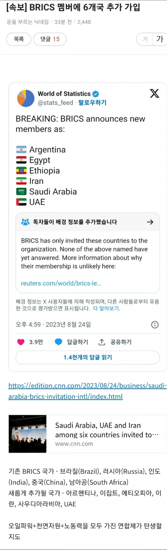Go back to the 목록 list
The height and width of the screenshot is (550, 168).
tap(19, 39)
